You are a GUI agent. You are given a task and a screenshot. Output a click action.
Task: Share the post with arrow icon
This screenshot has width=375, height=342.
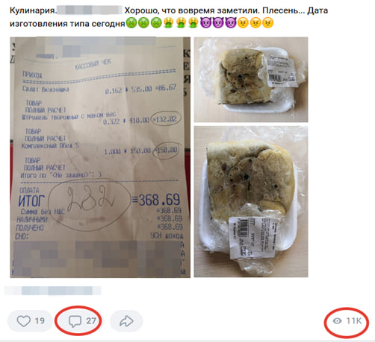click(126, 321)
